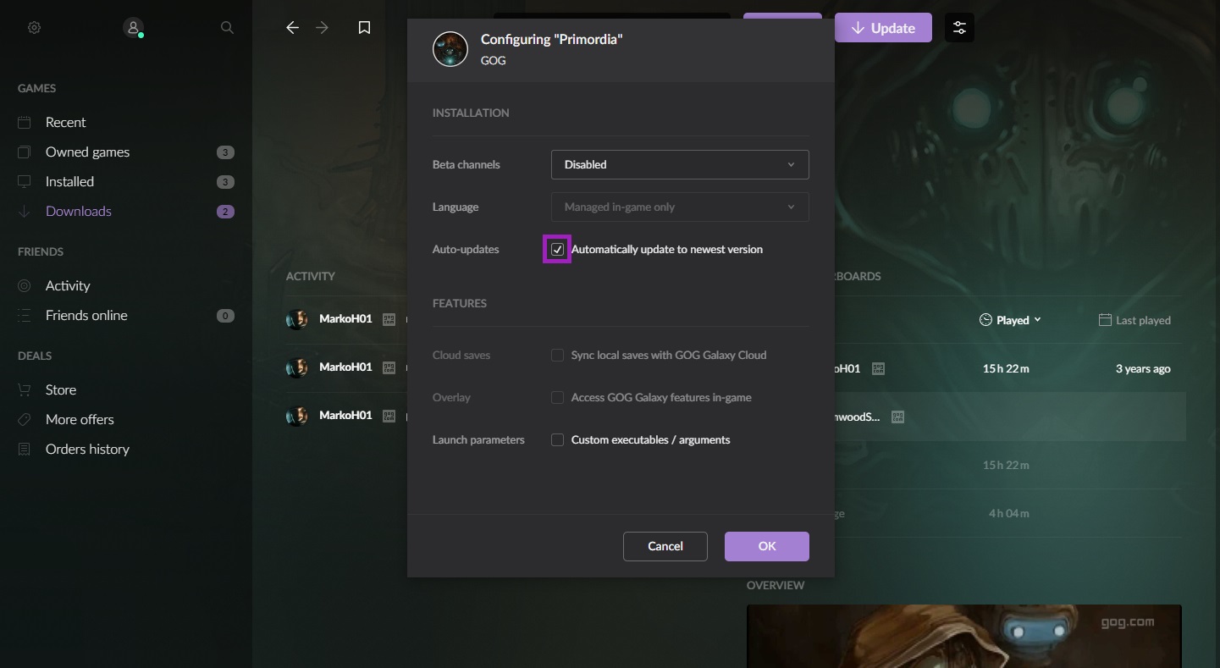Go forward with the right arrow

[322, 28]
